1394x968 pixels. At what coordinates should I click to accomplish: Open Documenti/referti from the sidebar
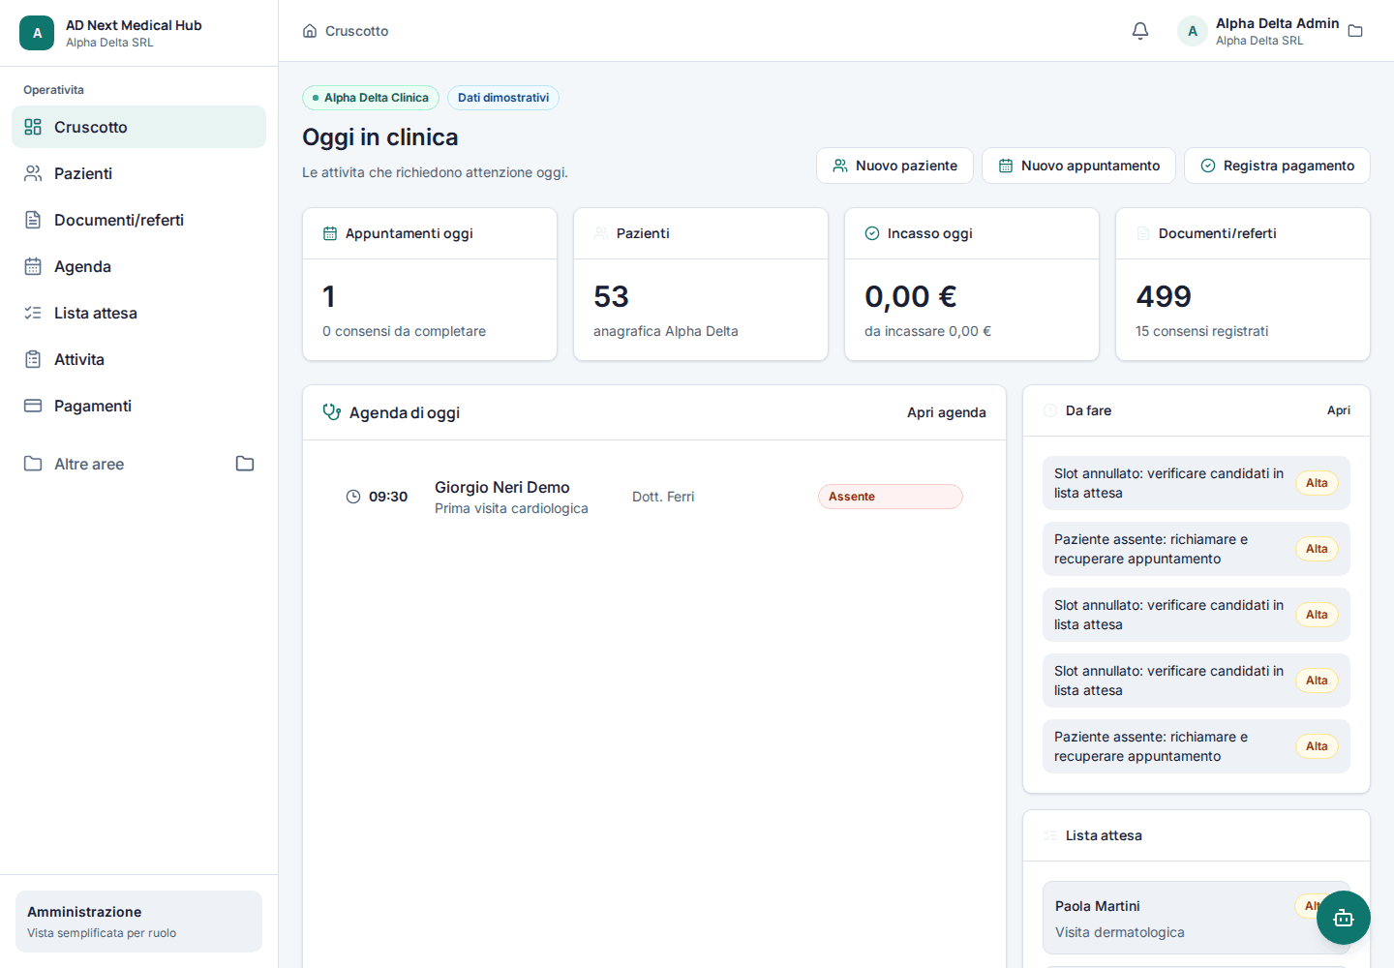(139, 220)
